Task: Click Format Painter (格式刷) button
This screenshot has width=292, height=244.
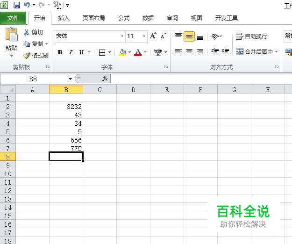Action: point(36,55)
